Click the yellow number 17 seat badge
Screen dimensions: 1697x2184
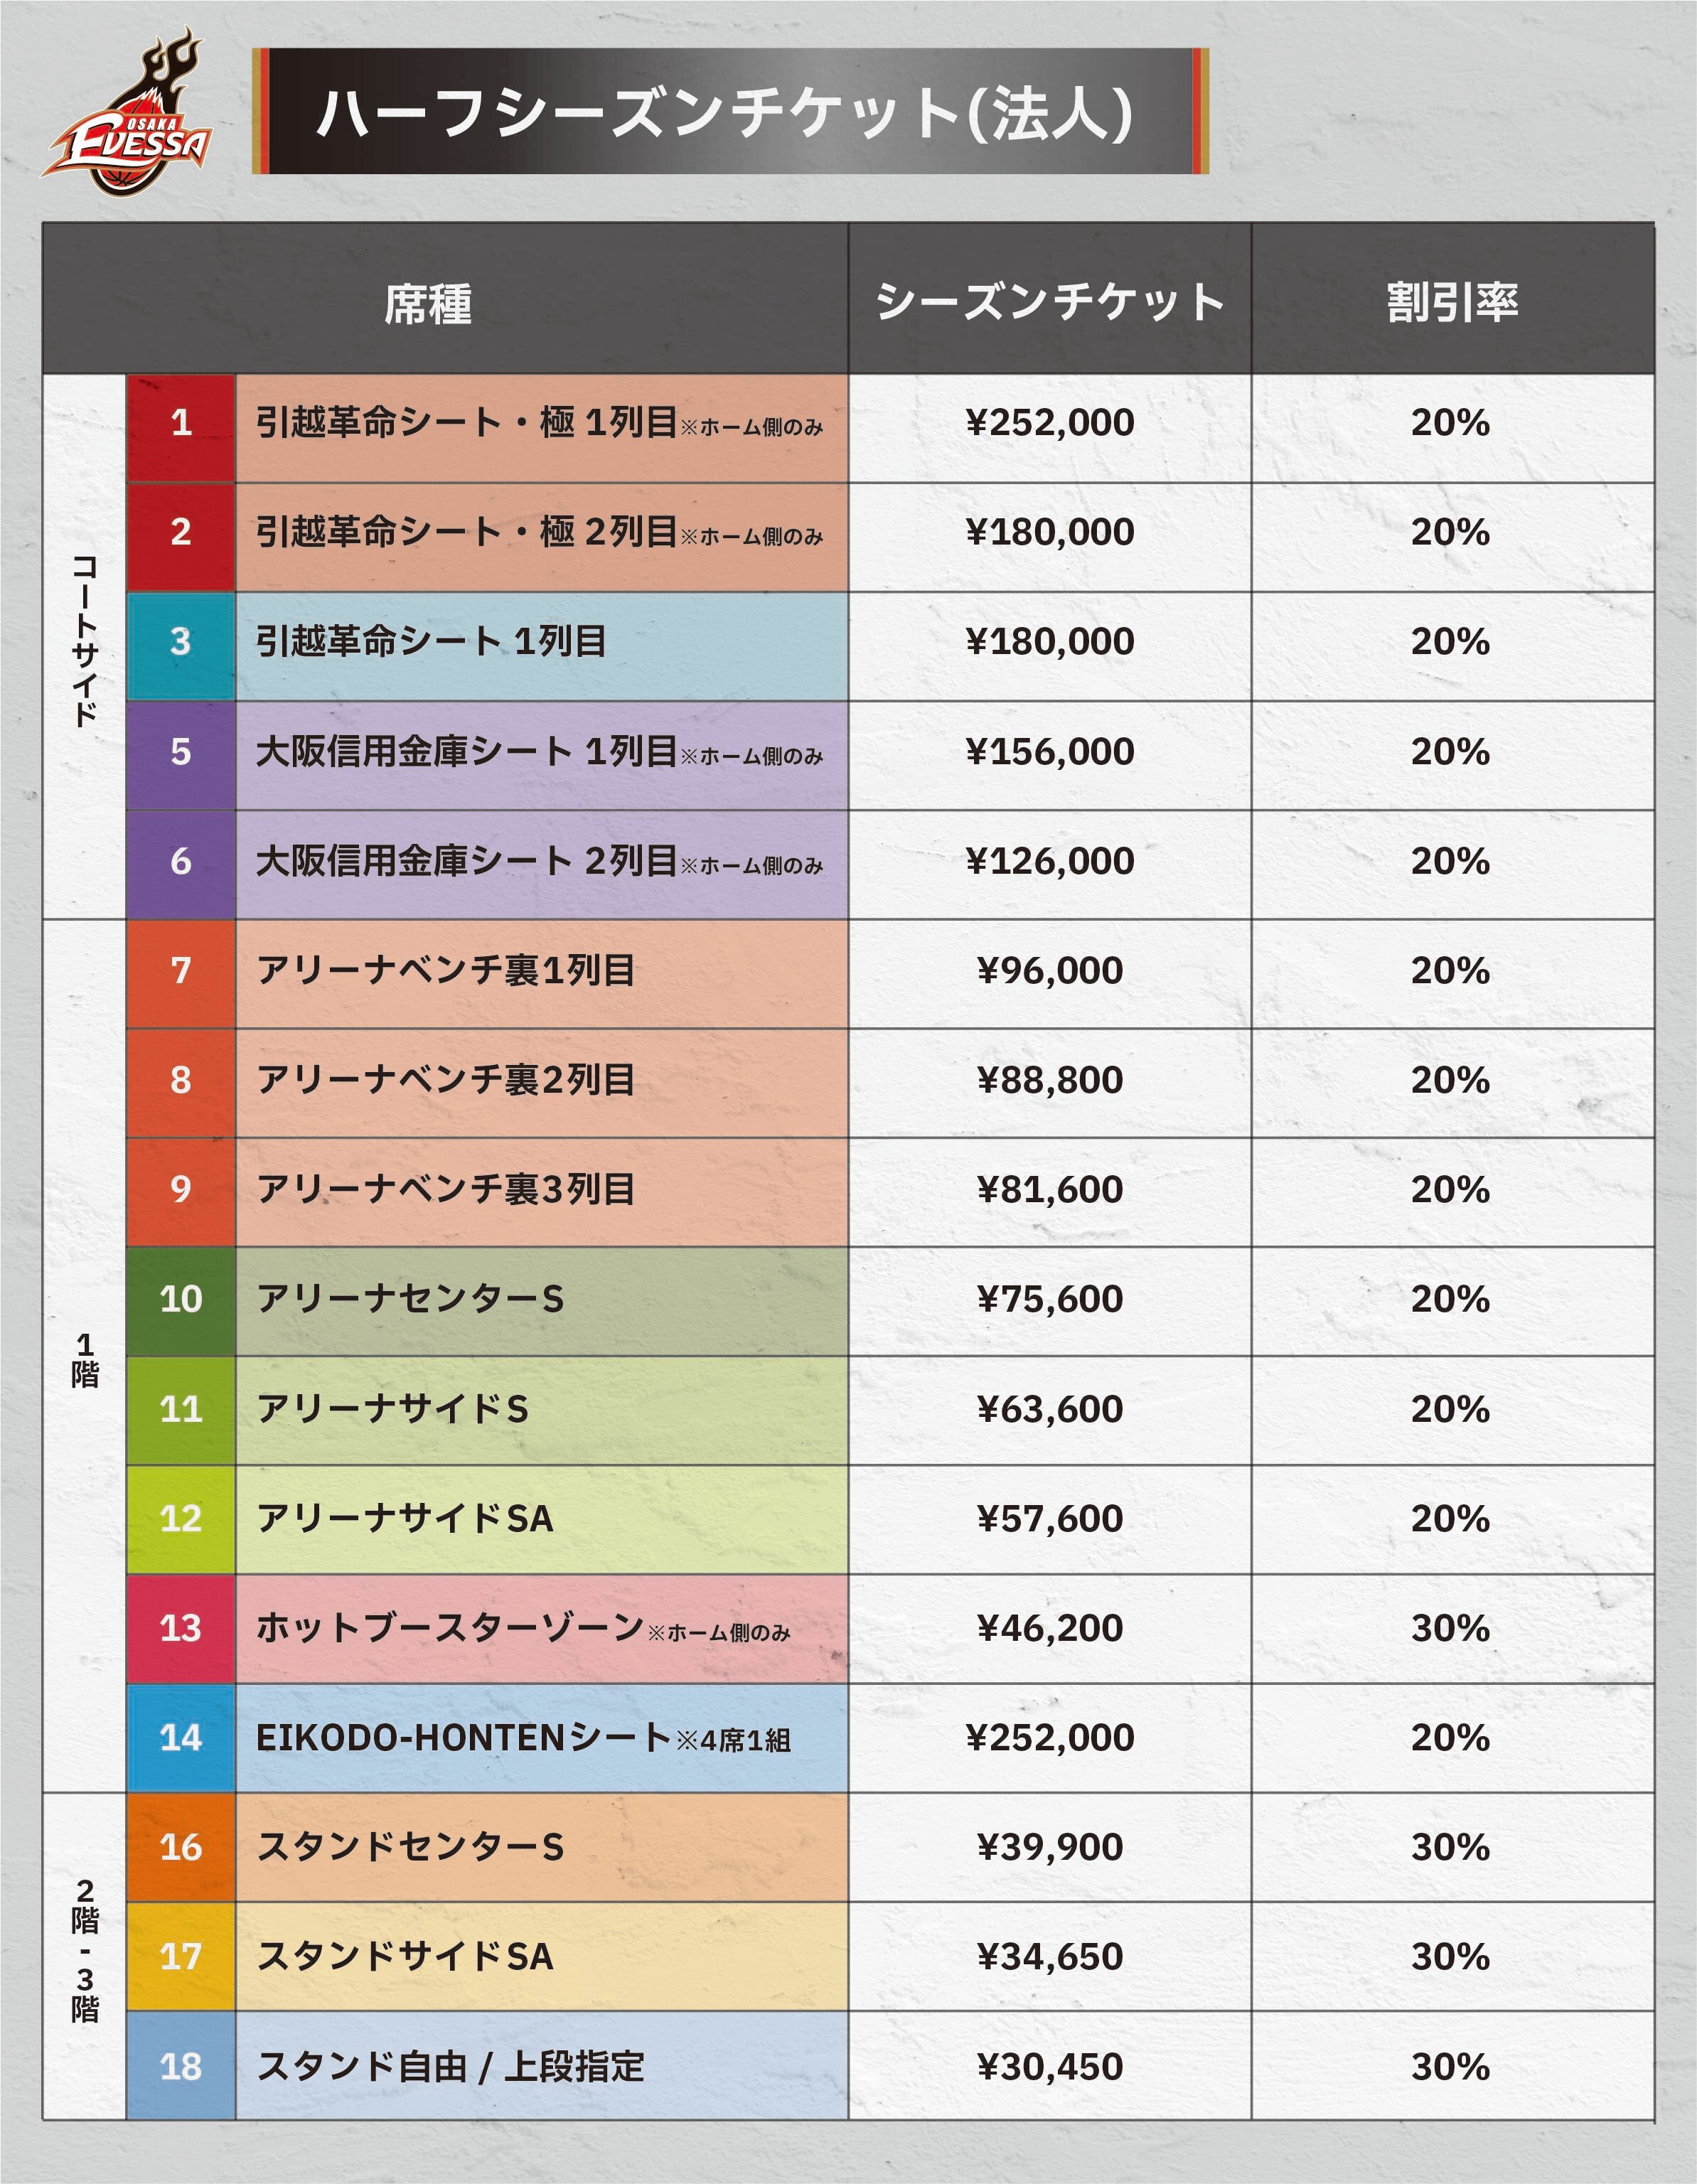[181, 1957]
